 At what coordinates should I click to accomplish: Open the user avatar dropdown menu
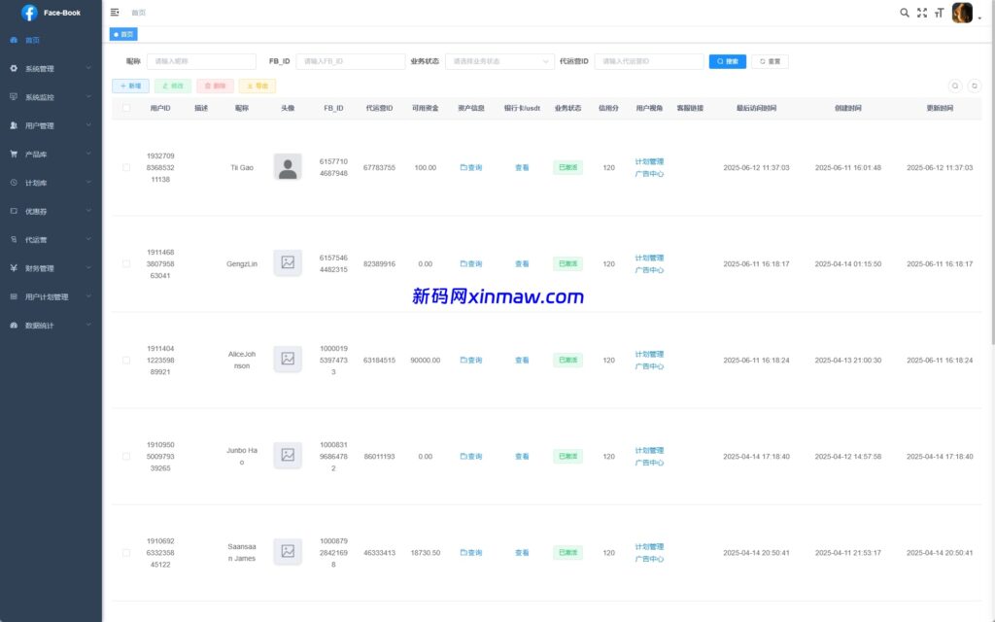click(962, 13)
